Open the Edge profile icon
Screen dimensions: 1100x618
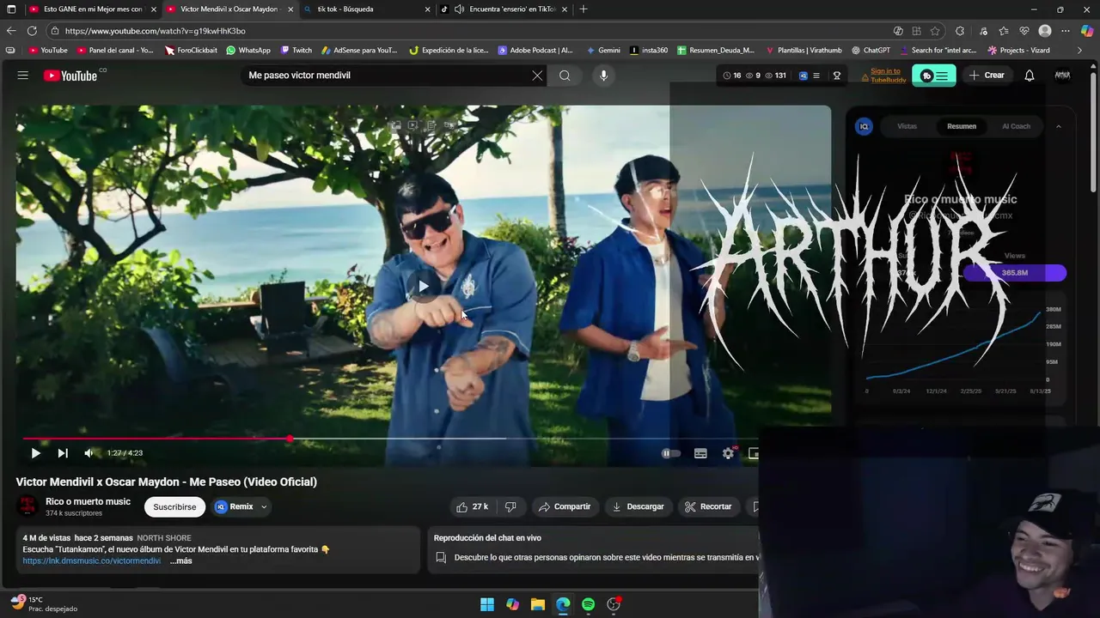coord(1045,31)
